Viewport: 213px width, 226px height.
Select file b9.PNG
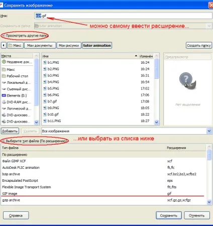pyautogui.click(x=98, y=108)
